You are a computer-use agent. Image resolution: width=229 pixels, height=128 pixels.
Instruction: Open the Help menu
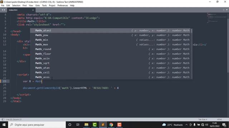pos(72,6)
